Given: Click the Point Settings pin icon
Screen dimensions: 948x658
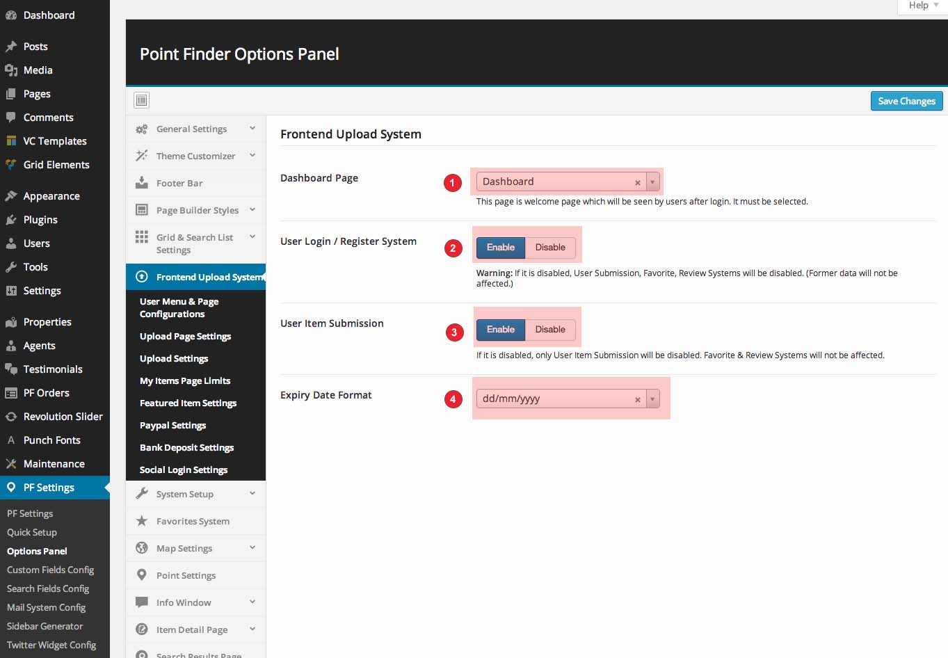Looking at the screenshot, I should point(141,575).
